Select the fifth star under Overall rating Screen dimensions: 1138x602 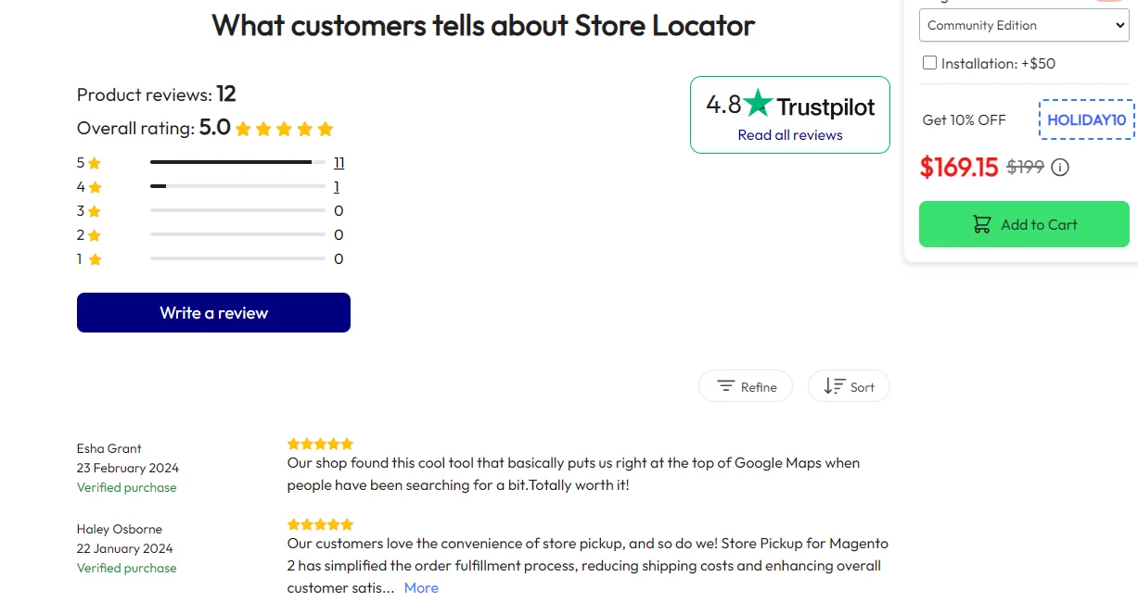(x=326, y=128)
